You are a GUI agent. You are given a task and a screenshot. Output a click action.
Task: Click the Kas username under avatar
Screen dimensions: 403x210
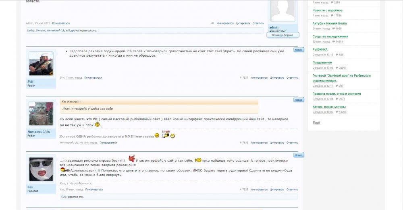pyautogui.click(x=30, y=187)
